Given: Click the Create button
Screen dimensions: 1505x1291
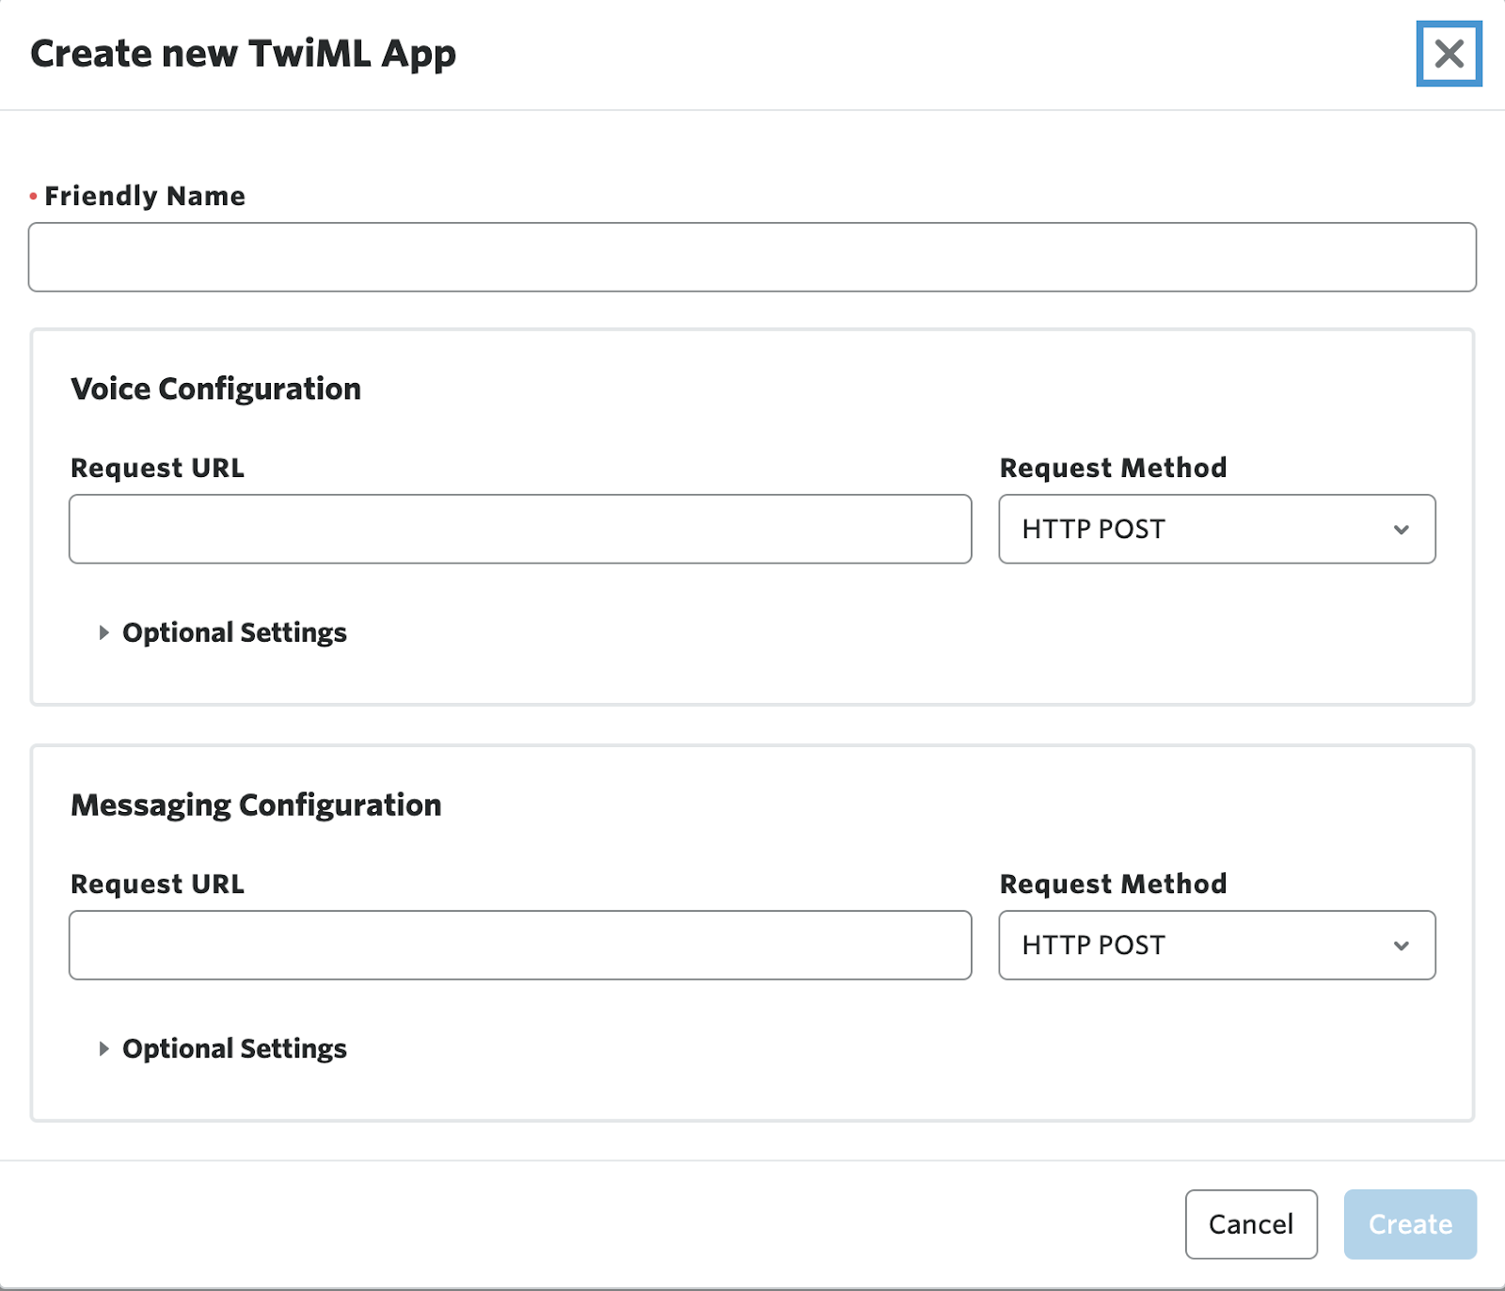Looking at the screenshot, I should click(x=1410, y=1224).
